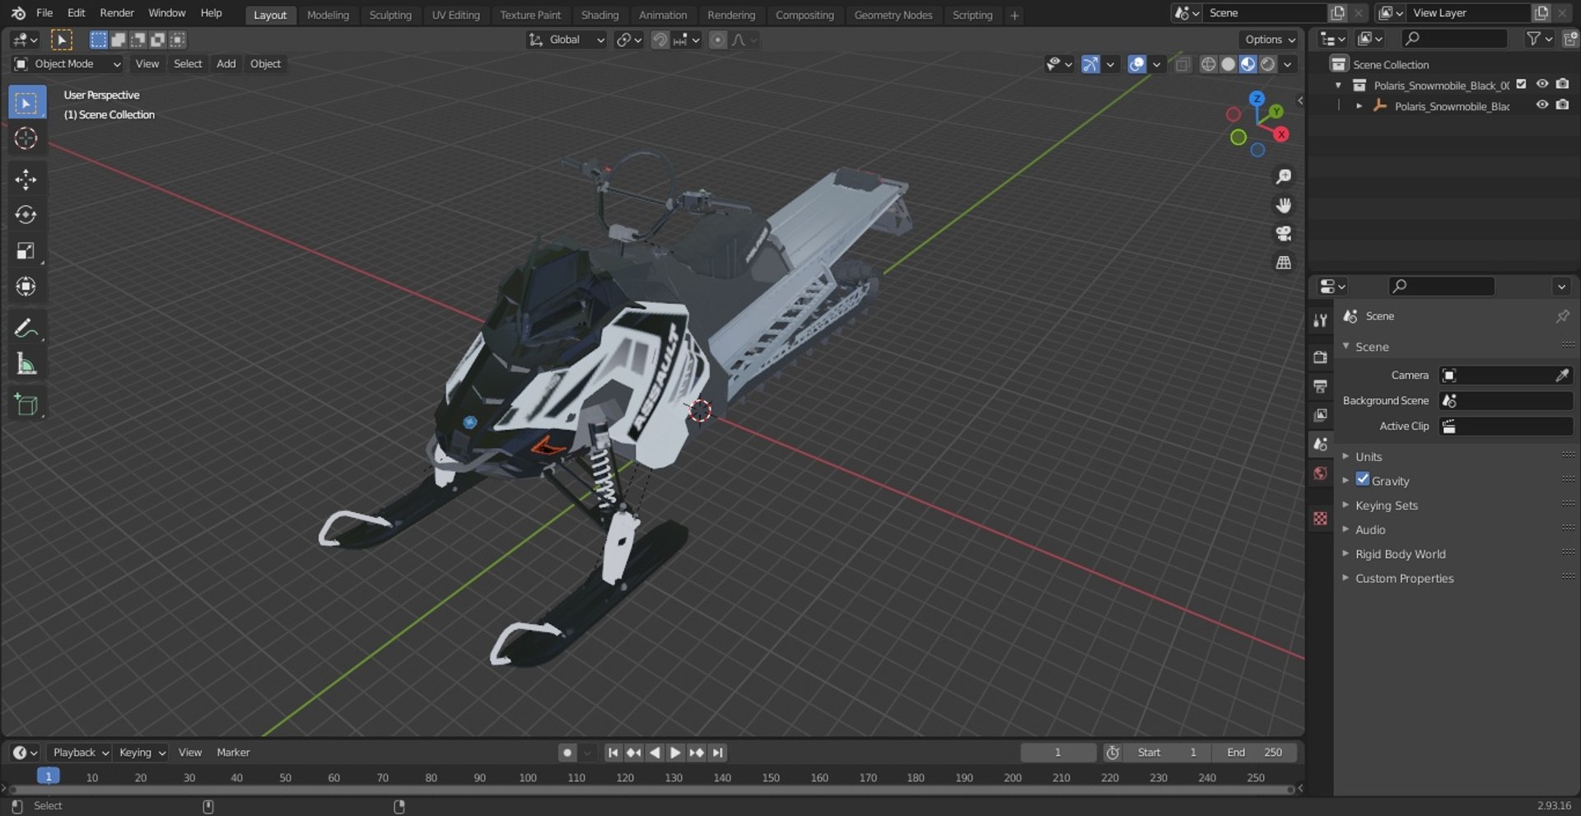Screen dimensions: 1581x816
Task: Click the frame 1 playhead marker
Action: 49,776
